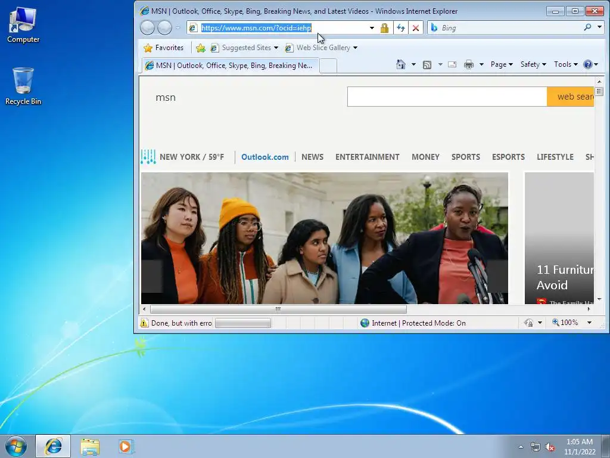Open the NEWS section

click(x=312, y=157)
